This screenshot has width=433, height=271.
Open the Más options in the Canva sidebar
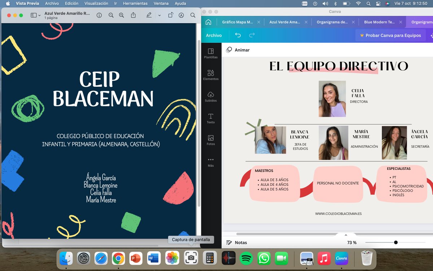coord(211,162)
